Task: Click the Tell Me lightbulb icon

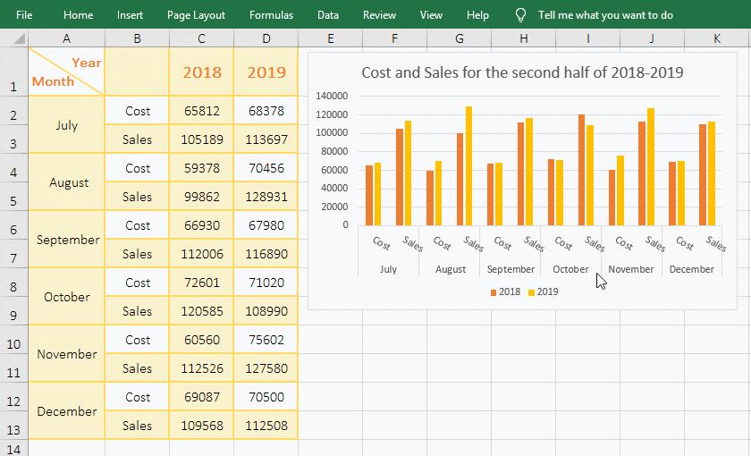Action: coord(521,15)
